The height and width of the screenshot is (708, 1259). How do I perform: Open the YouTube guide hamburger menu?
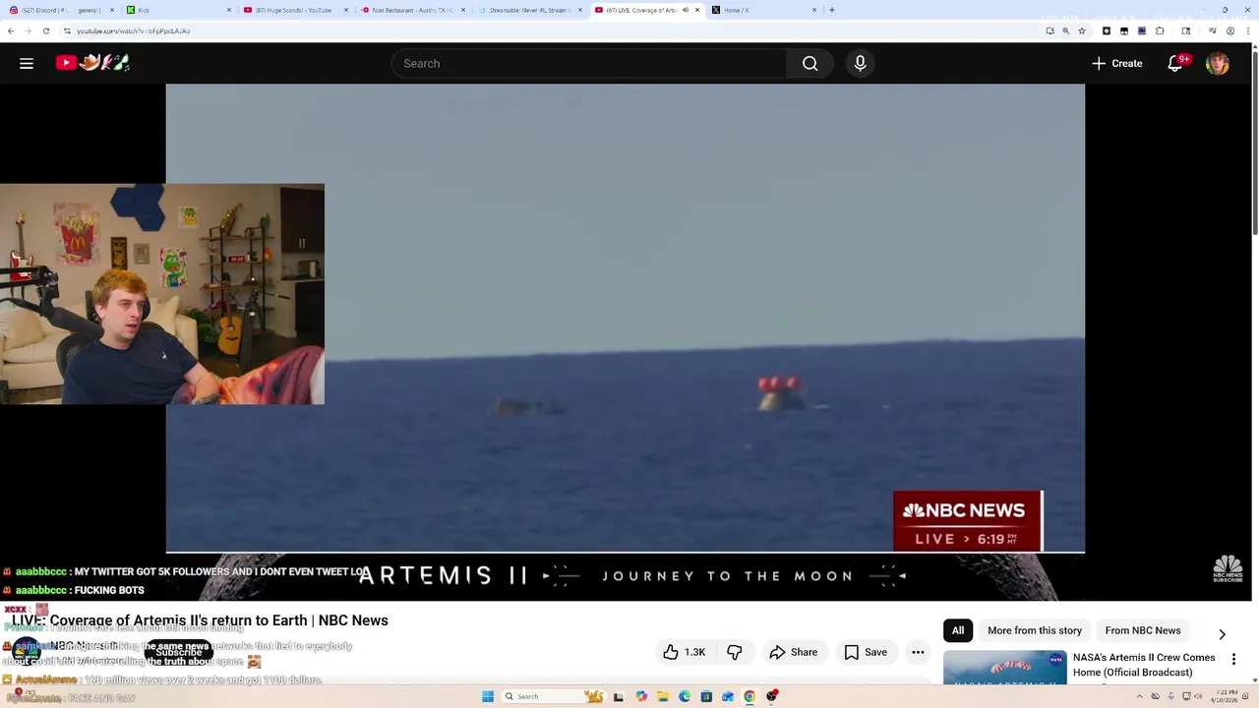(27, 63)
